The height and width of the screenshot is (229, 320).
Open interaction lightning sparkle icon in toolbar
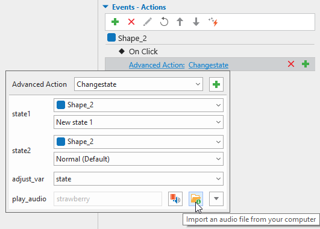[x=213, y=22]
